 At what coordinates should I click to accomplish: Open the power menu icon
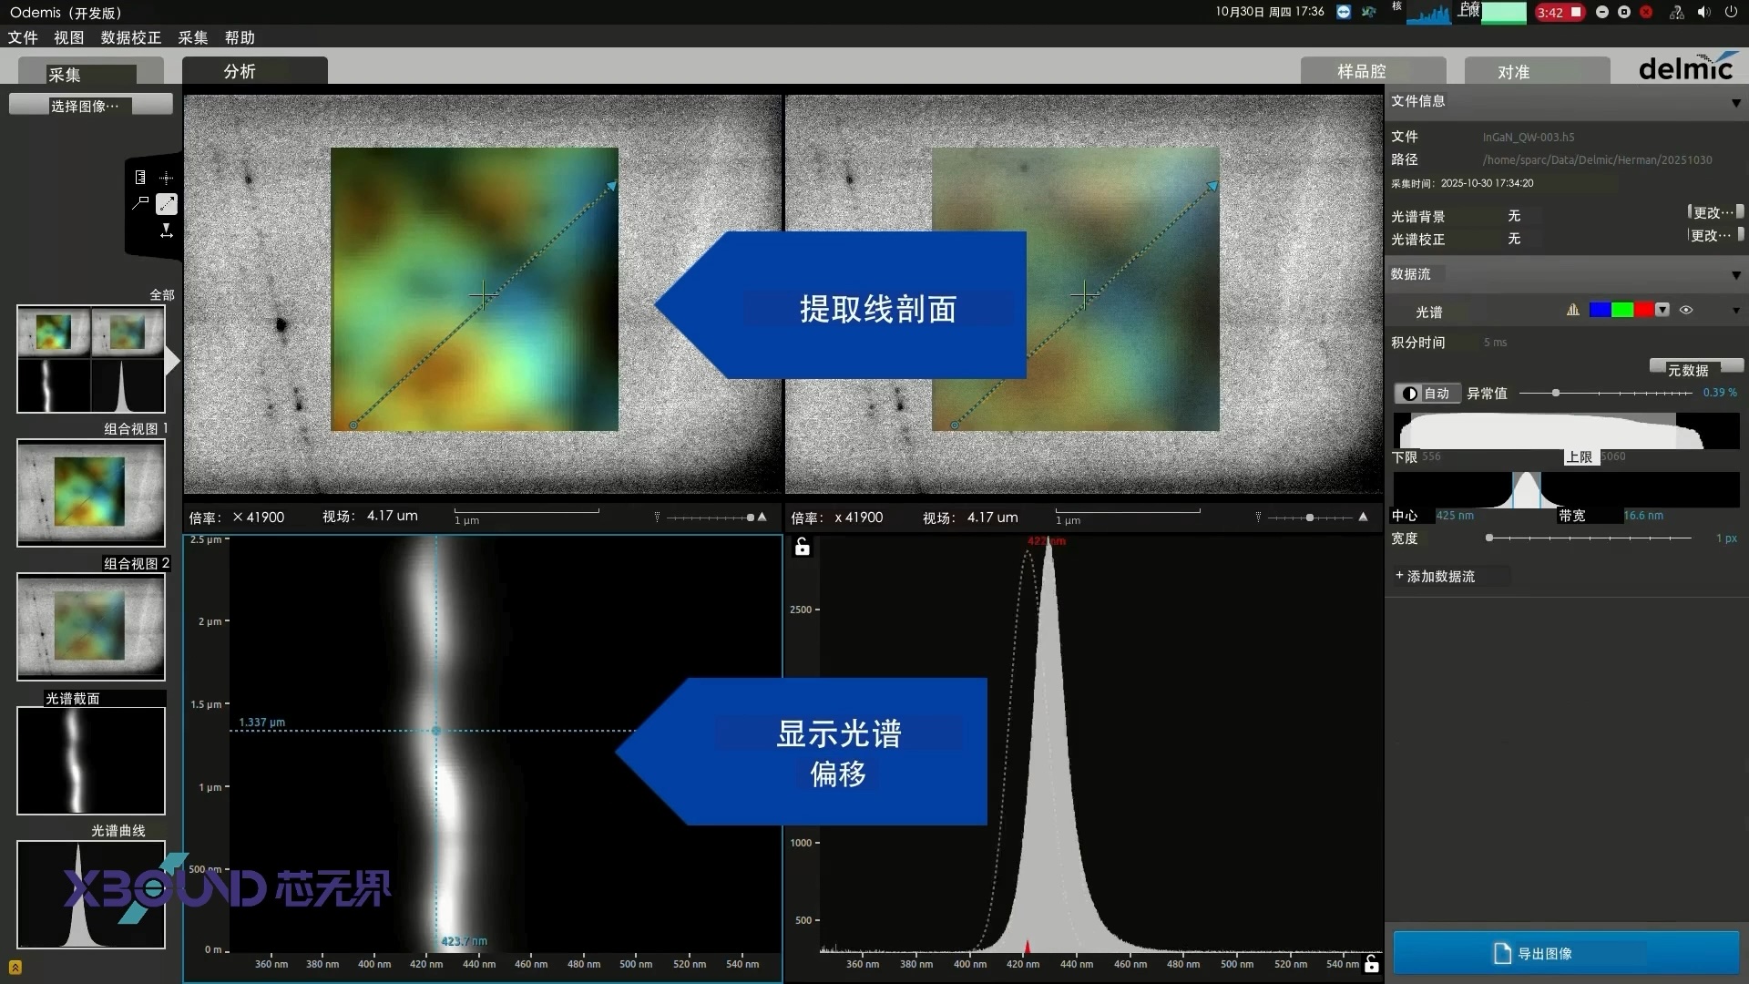1731,12
